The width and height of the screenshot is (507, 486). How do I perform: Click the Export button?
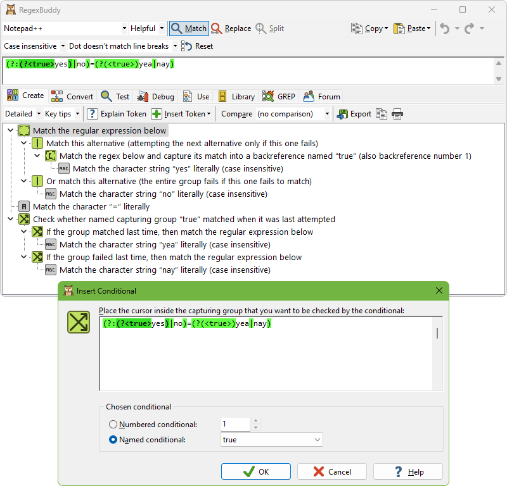(354, 114)
